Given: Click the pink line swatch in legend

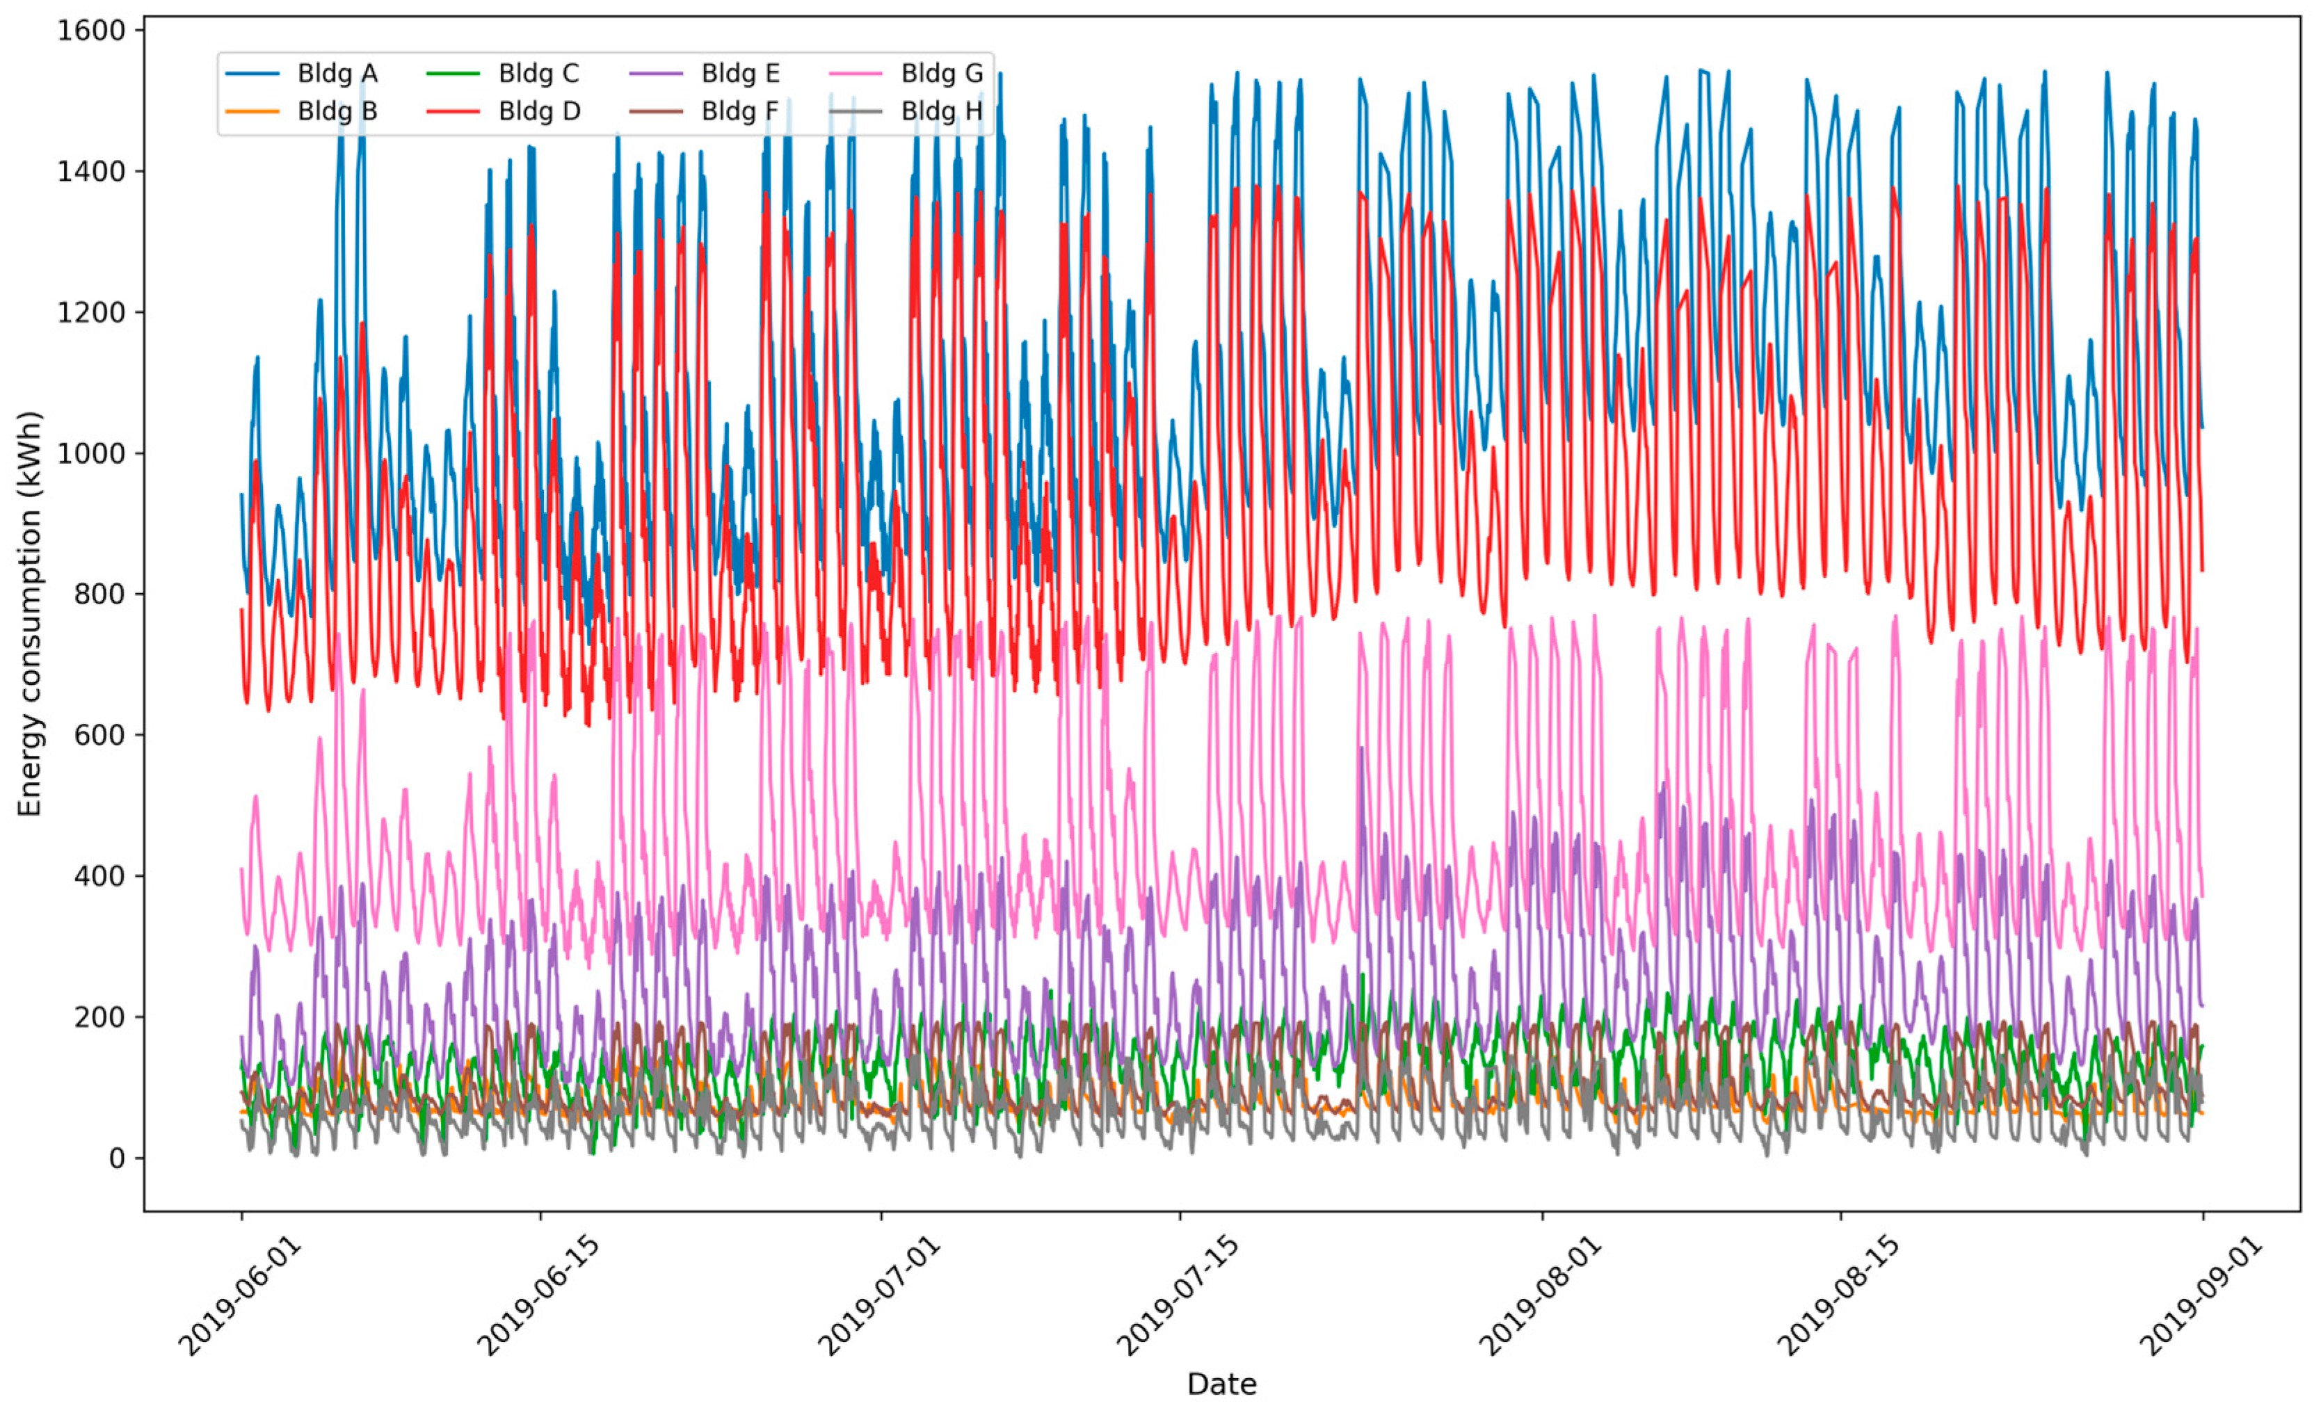Looking at the screenshot, I should [856, 74].
